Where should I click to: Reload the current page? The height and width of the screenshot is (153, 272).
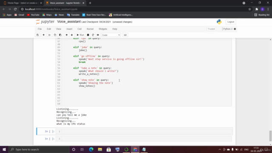[15, 9]
